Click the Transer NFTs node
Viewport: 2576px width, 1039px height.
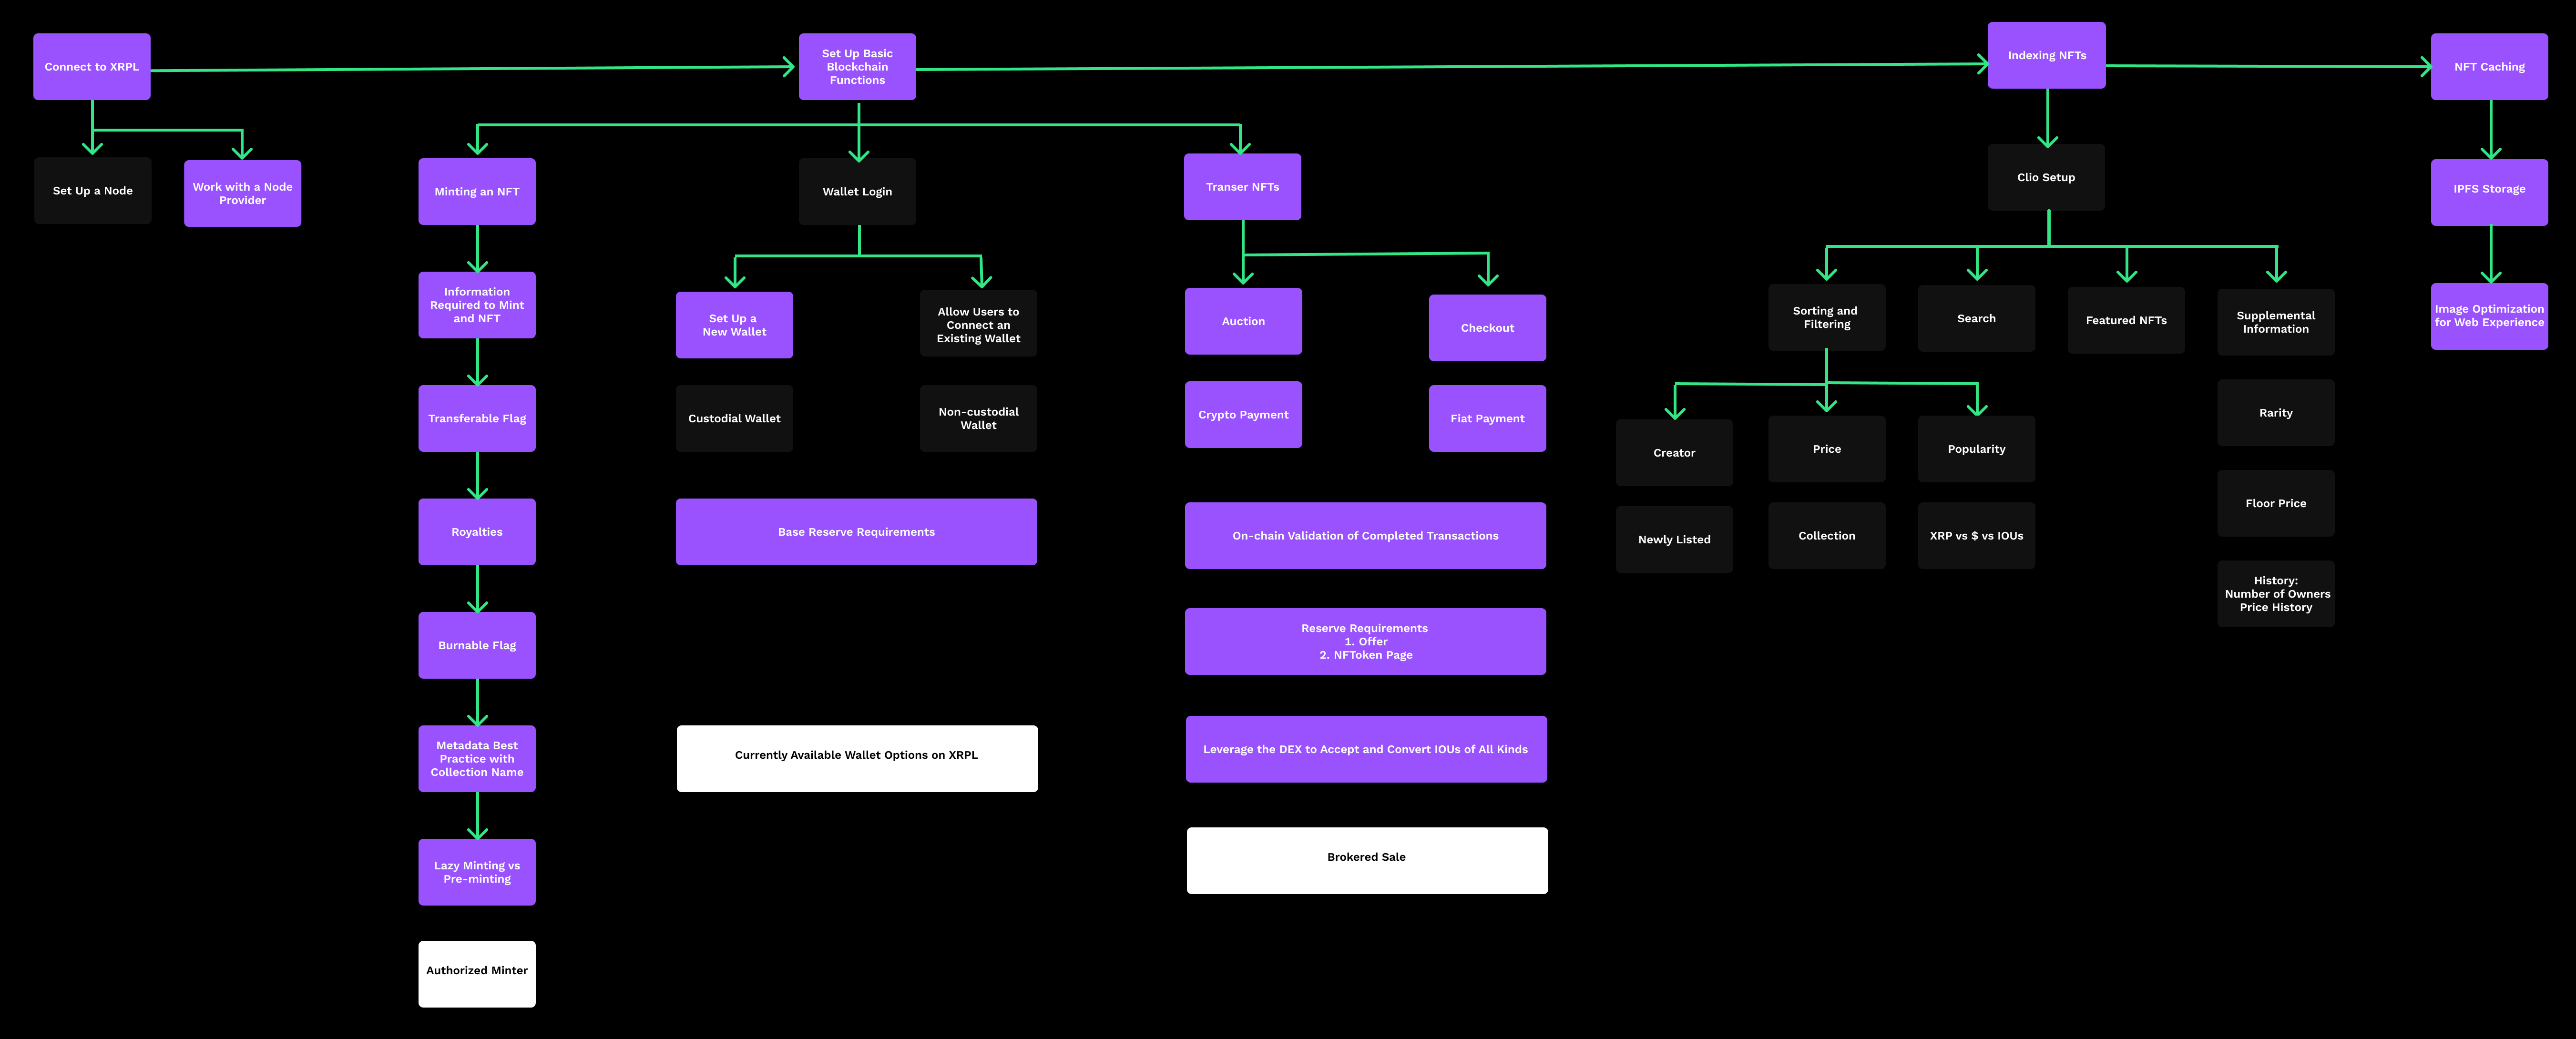pos(1242,186)
